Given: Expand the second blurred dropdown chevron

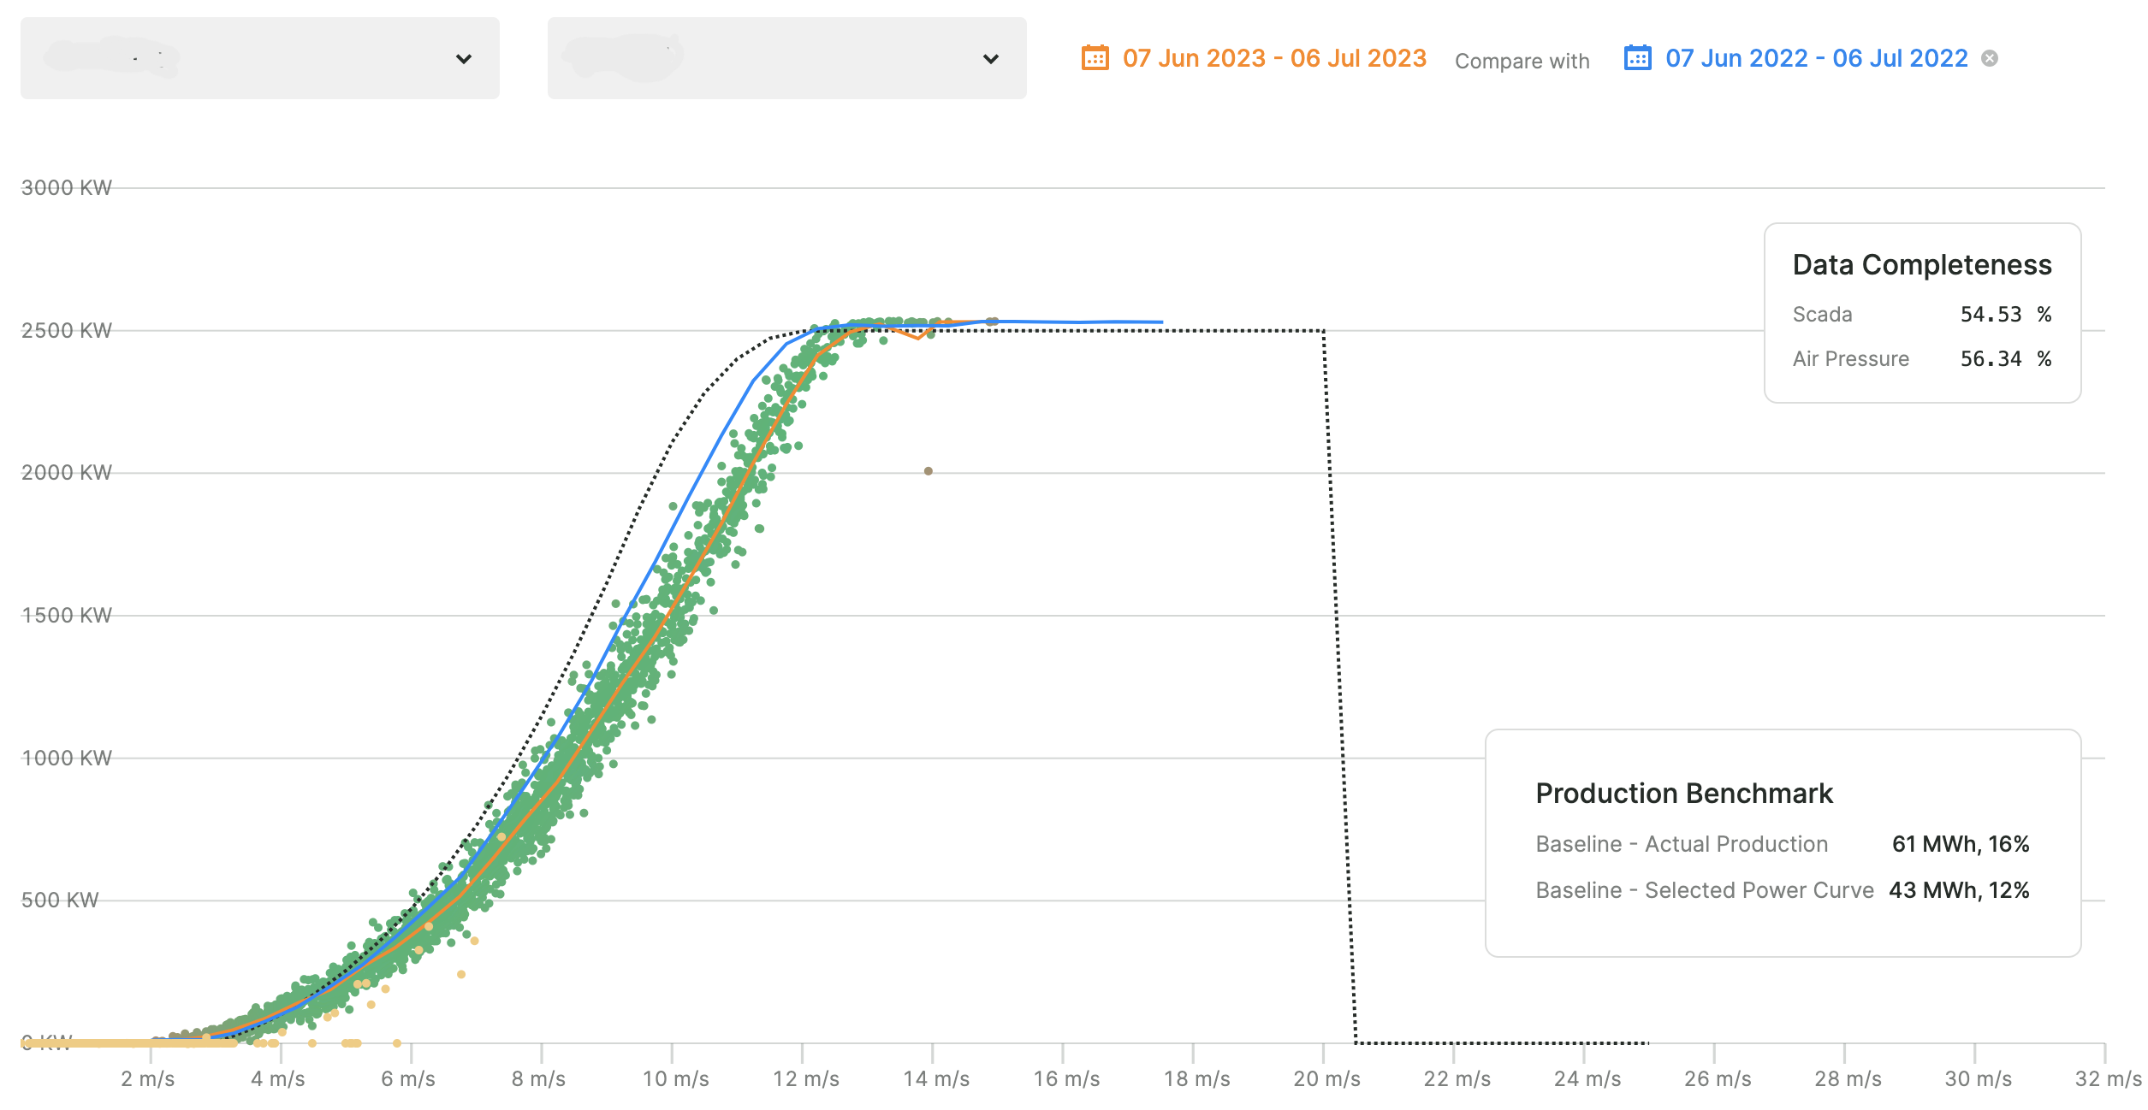Looking at the screenshot, I should pos(990,59).
